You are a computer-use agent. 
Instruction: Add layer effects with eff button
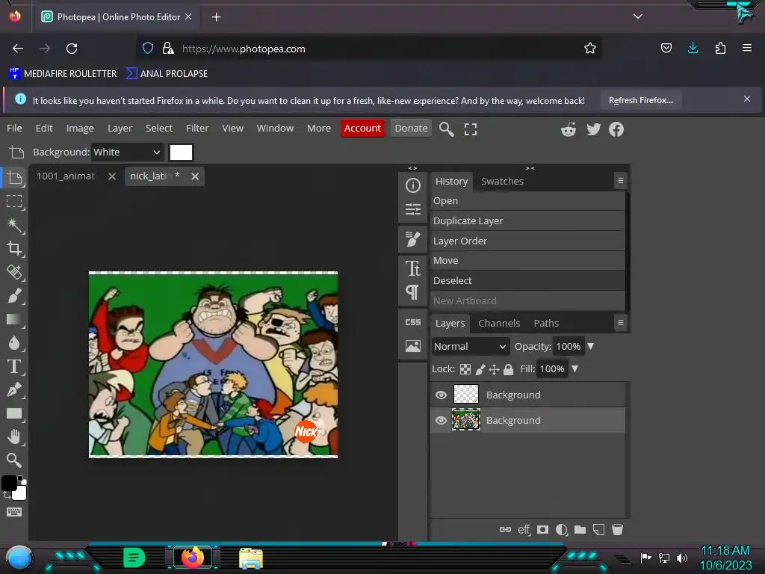click(524, 530)
